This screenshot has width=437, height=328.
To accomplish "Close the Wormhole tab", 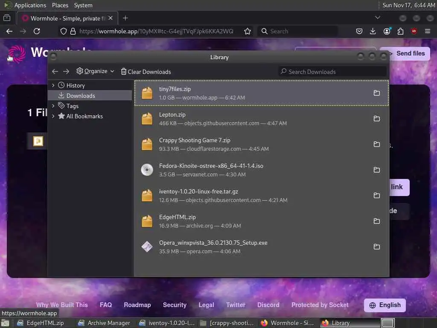I will point(111,18).
